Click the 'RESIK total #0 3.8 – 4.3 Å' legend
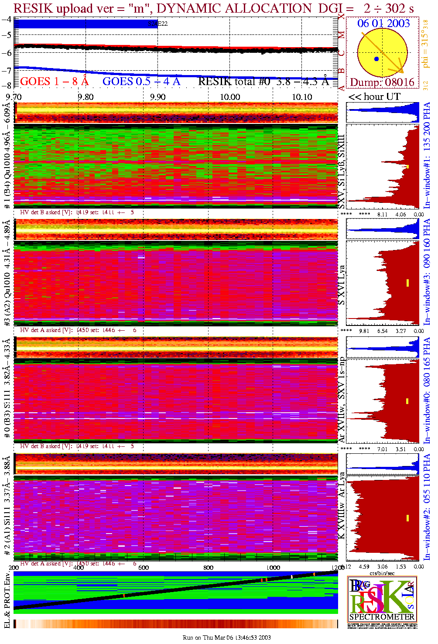Screen dimensions: 438x644 pyautogui.click(x=263, y=82)
